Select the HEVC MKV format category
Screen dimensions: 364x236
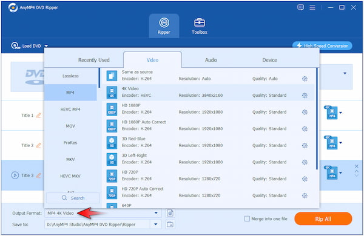coord(70,176)
